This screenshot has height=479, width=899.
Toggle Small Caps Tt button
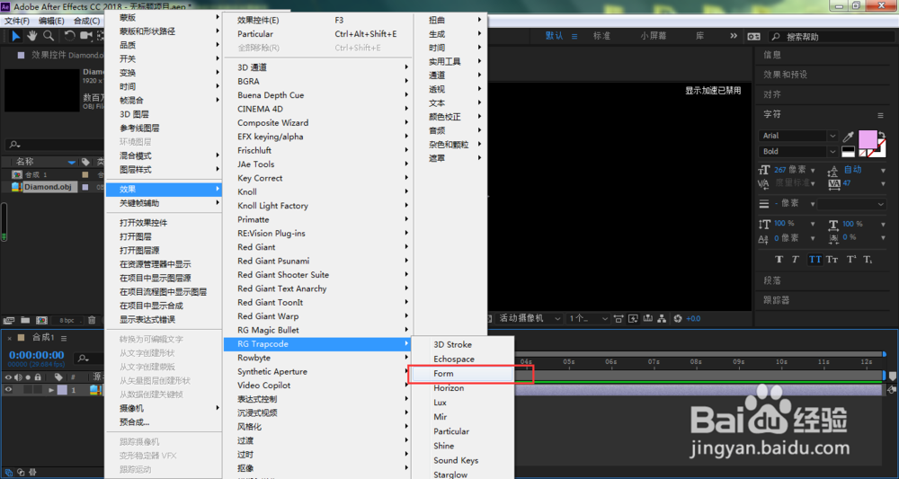[x=832, y=260]
